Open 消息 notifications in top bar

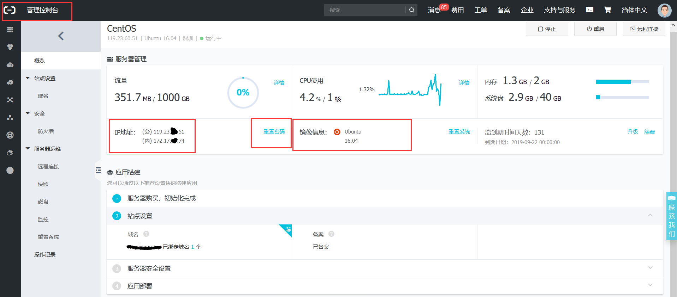click(434, 10)
